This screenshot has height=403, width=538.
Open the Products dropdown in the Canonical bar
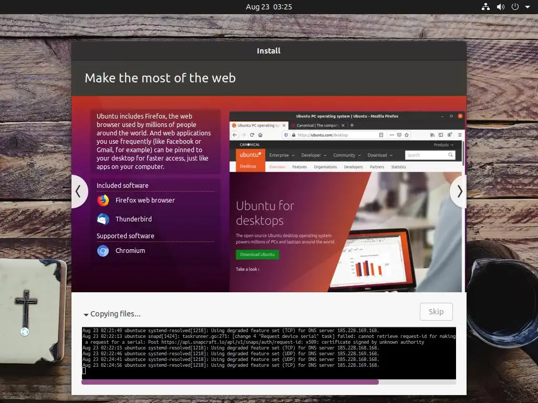point(443,145)
